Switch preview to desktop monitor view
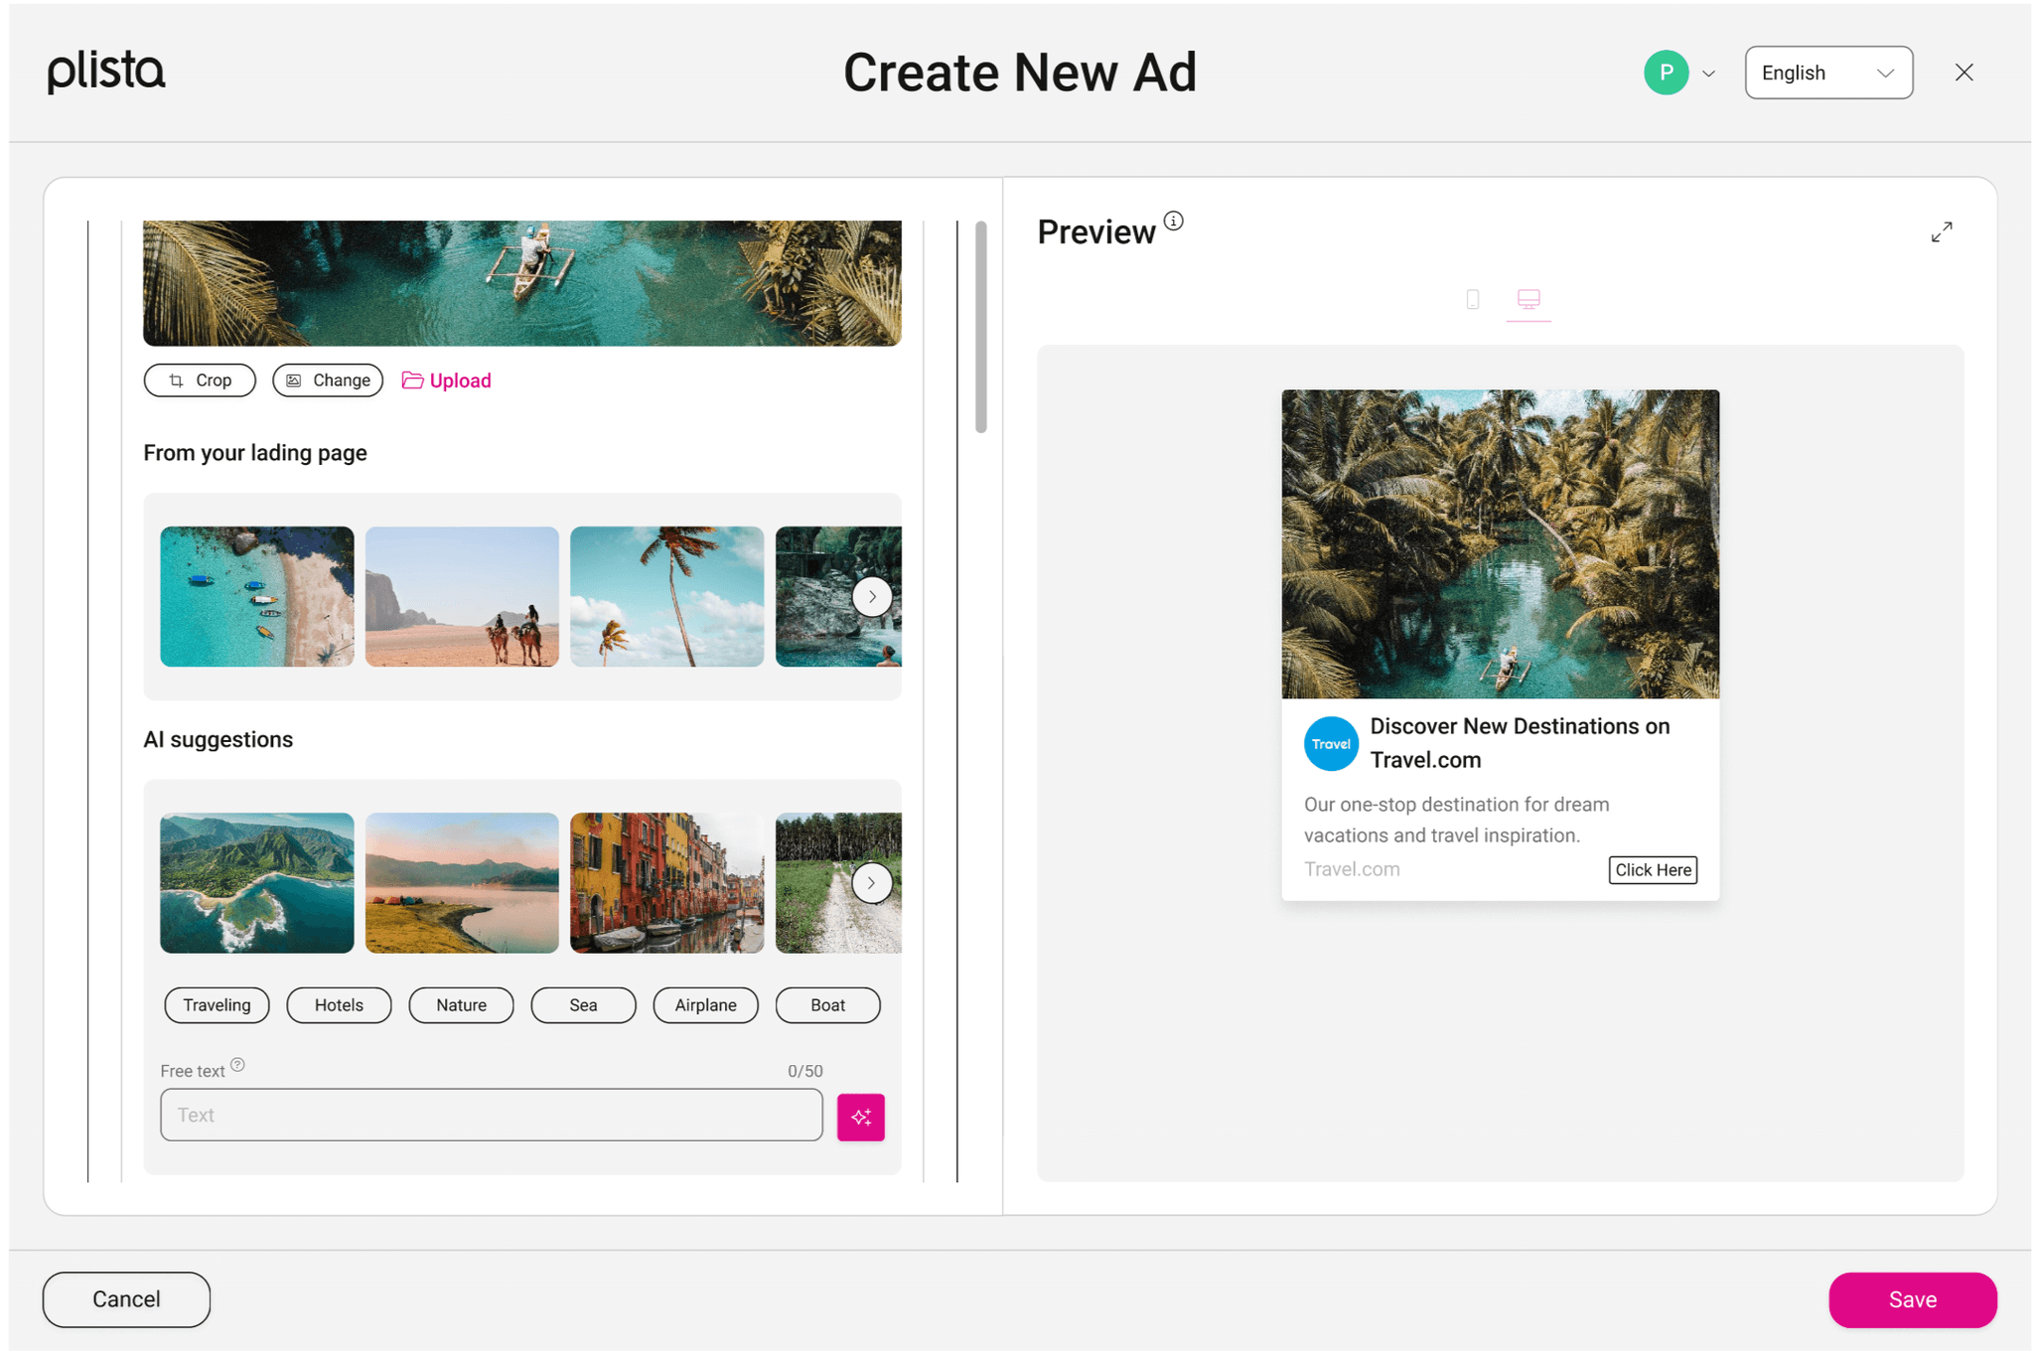The height and width of the screenshot is (1360, 2034). tap(1527, 299)
